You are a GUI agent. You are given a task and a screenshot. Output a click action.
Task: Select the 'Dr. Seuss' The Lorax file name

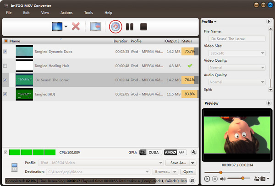point(52,80)
